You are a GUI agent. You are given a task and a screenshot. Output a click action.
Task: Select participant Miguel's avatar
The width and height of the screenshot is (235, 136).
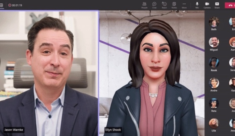click(x=214, y=42)
